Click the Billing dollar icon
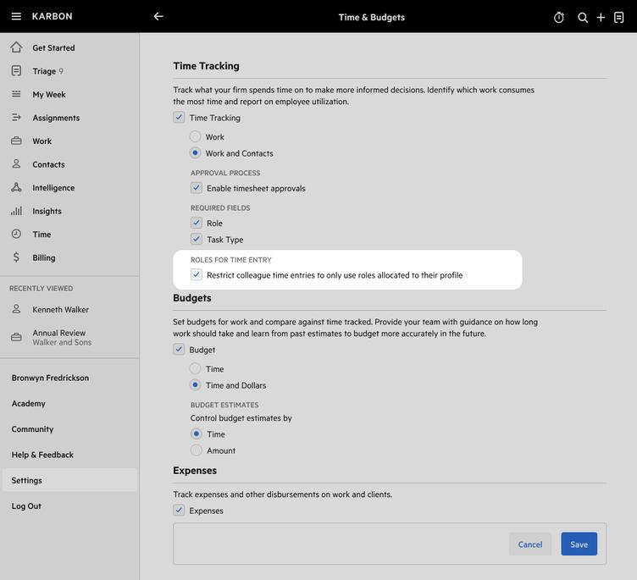The height and width of the screenshot is (580, 637). point(16,257)
